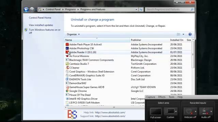
Task: Click the Control Panel breadcrumb
Action: point(53,9)
